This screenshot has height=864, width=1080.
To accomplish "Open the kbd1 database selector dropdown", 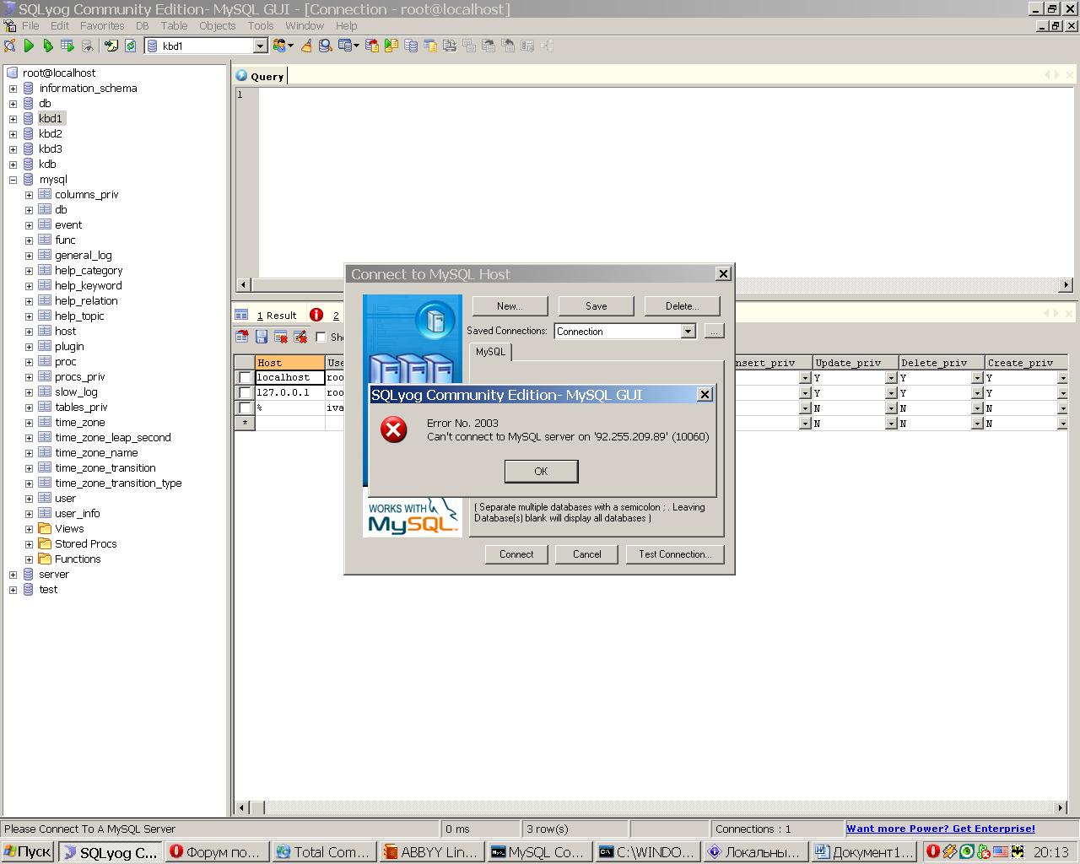I will pos(260,46).
